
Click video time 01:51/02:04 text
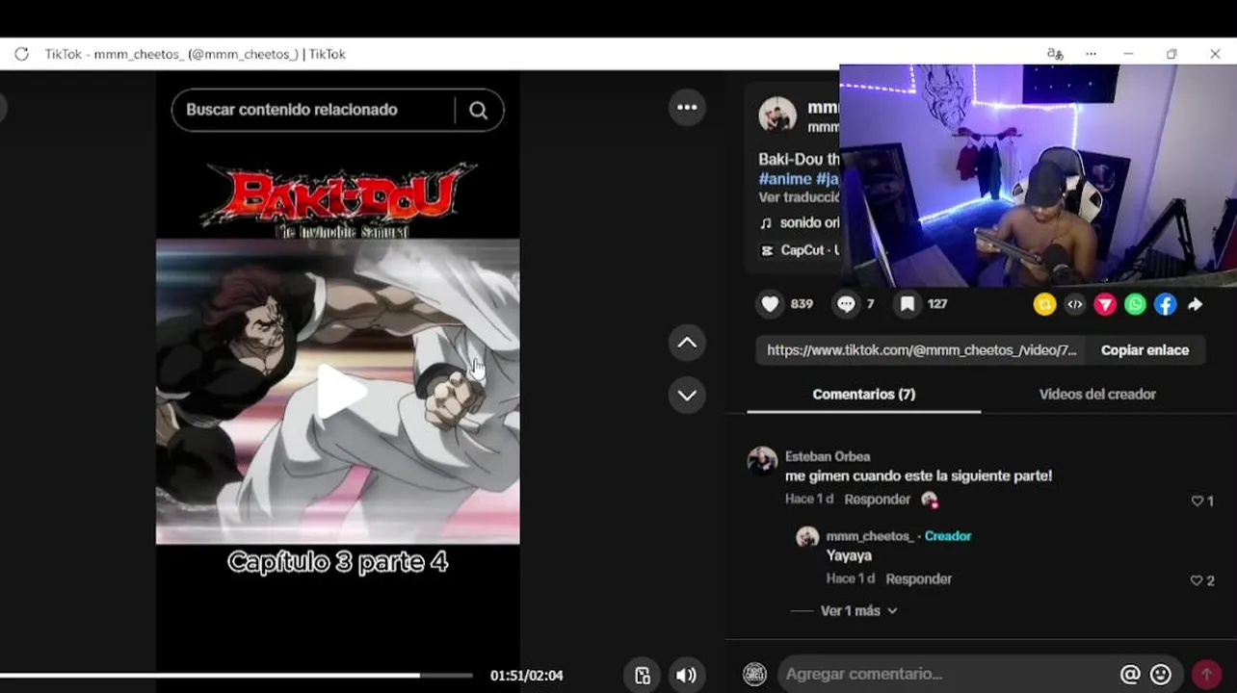click(526, 676)
